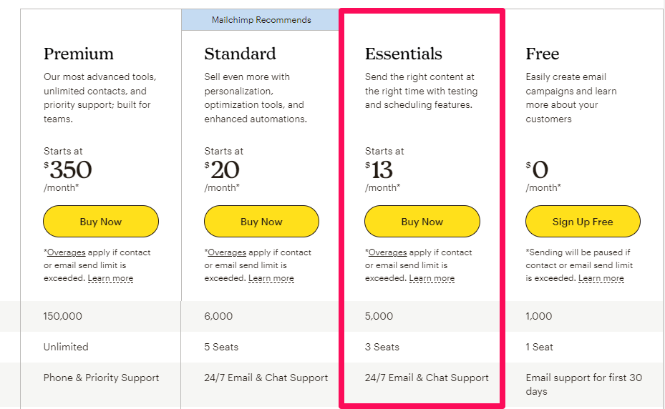
Task: Click the $350 Premium price
Action: (68, 170)
